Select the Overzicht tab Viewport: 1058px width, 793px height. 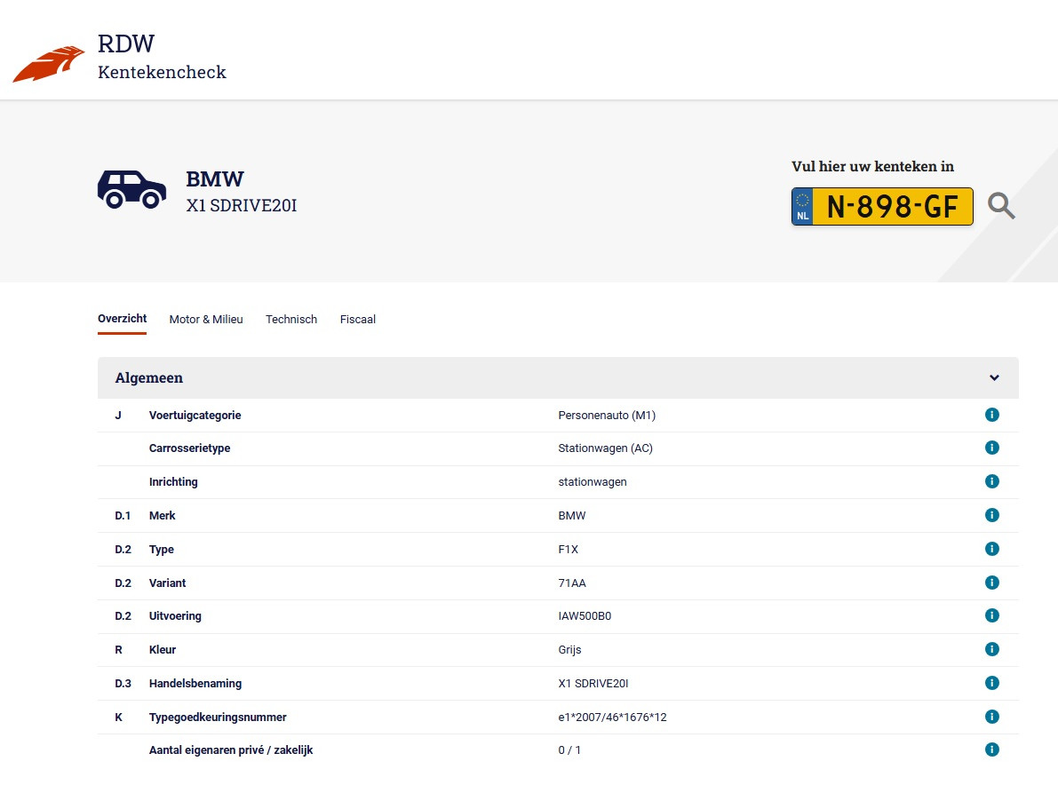point(122,319)
